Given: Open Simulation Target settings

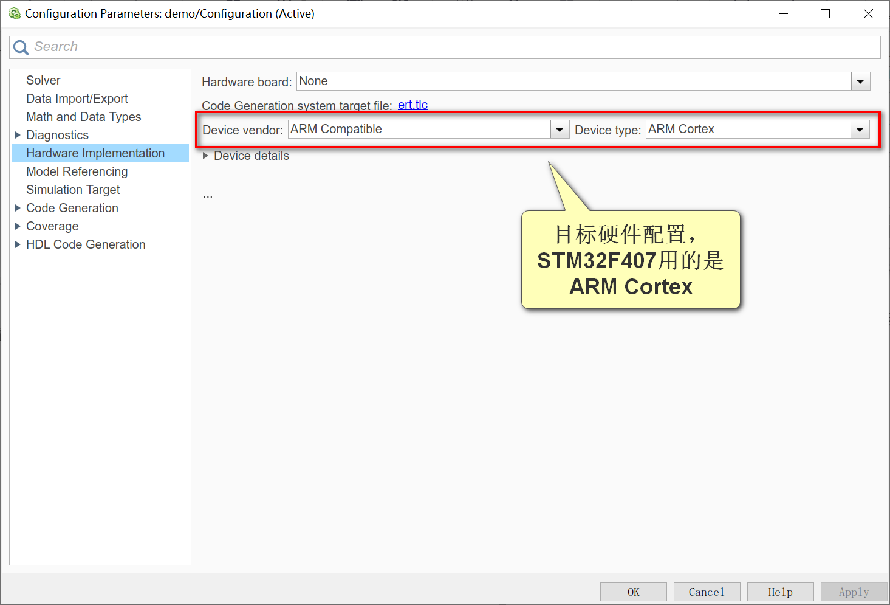Looking at the screenshot, I should pyautogui.click(x=73, y=190).
